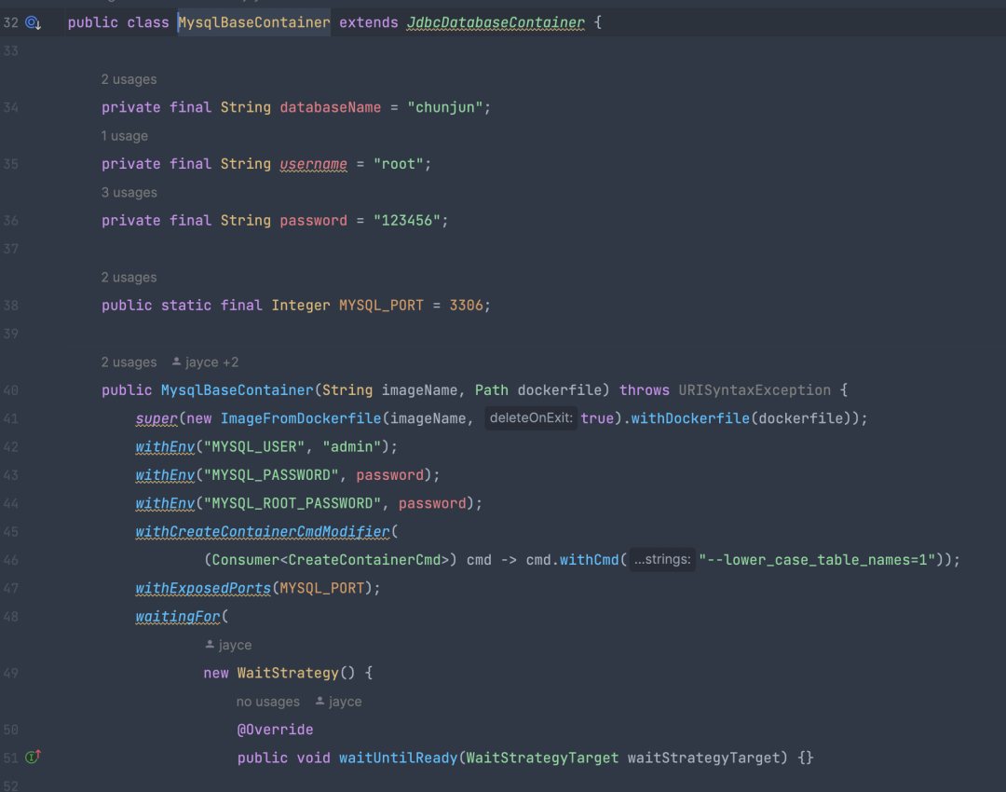The width and height of the screenshot is (1006, 792).
Task: Click the databaseName field identifier
Action: [331, 107]
